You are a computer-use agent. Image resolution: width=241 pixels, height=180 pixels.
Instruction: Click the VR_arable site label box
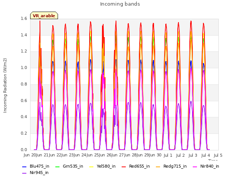44,15
